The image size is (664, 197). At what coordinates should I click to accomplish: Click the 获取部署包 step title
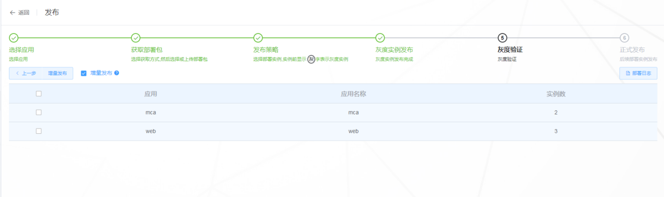(x=147, y=50)
